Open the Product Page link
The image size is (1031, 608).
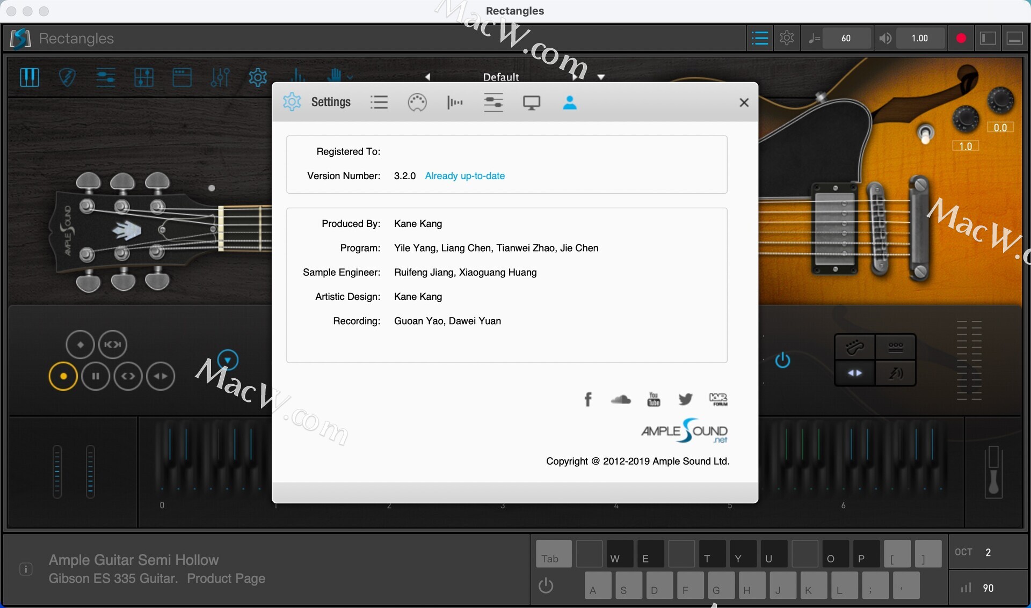point(226,578)
